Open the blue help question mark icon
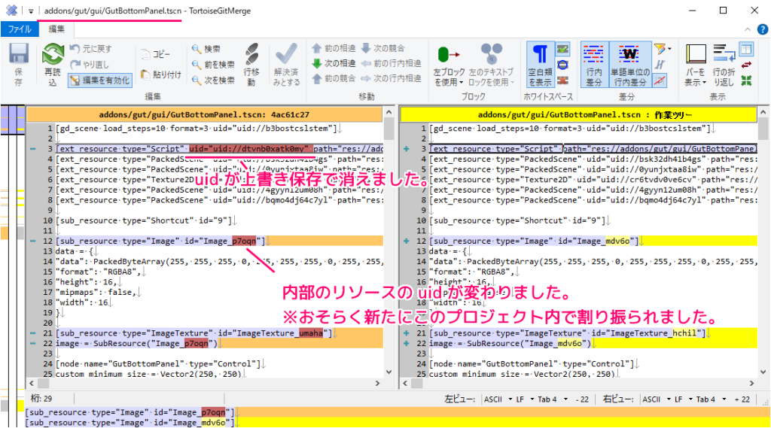771x428 pixels. pos(763,29)
